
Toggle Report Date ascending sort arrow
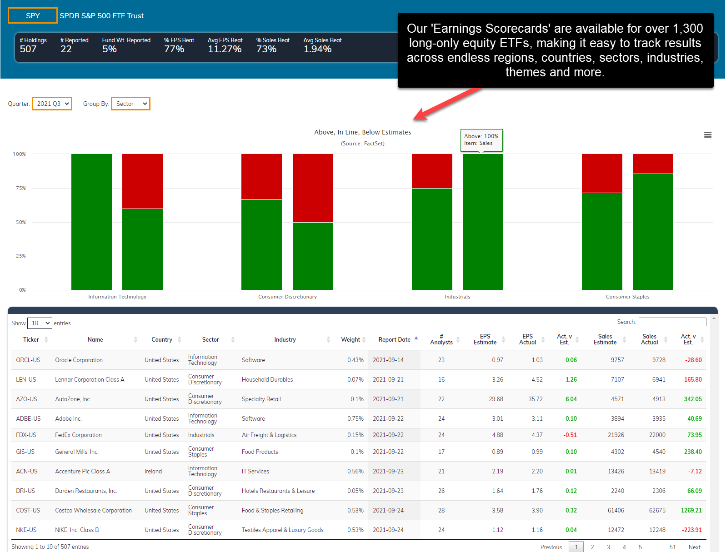point(416,338)
